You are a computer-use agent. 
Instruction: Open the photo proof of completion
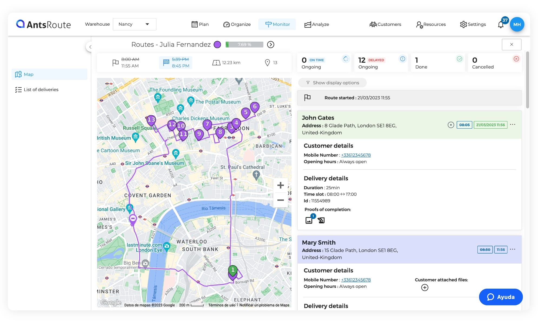309,220
